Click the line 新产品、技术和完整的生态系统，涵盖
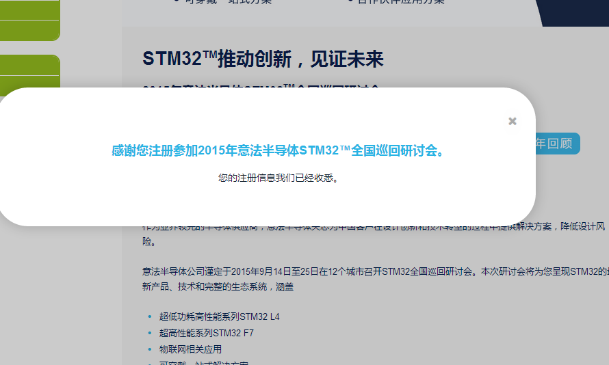 coord(218,287)
